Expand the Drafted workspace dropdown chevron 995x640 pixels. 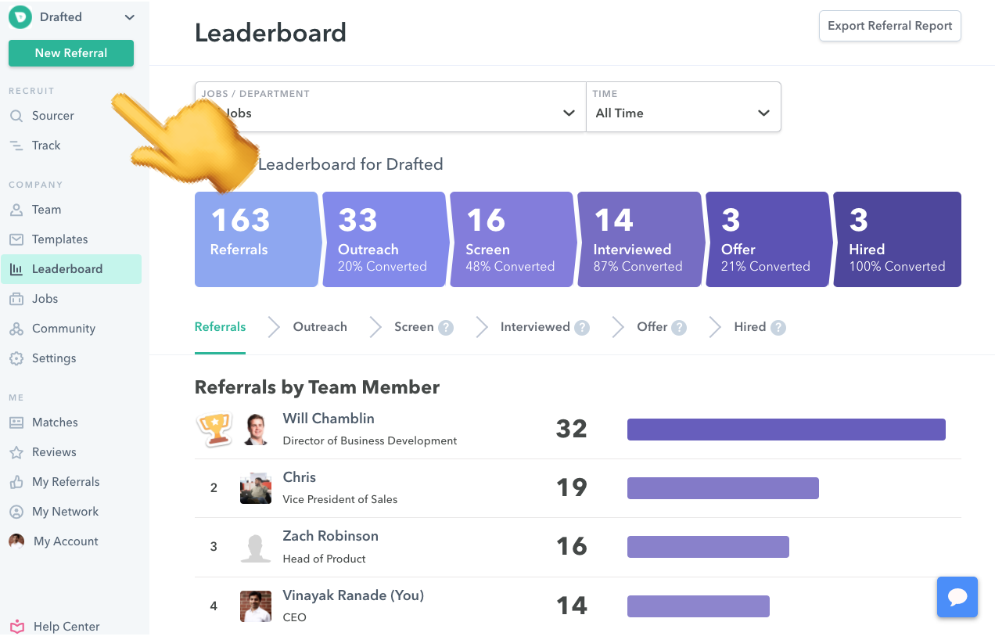coord(130,17)
